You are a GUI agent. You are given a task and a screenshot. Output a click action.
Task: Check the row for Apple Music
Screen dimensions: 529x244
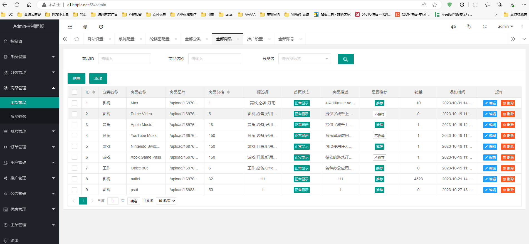75,125
